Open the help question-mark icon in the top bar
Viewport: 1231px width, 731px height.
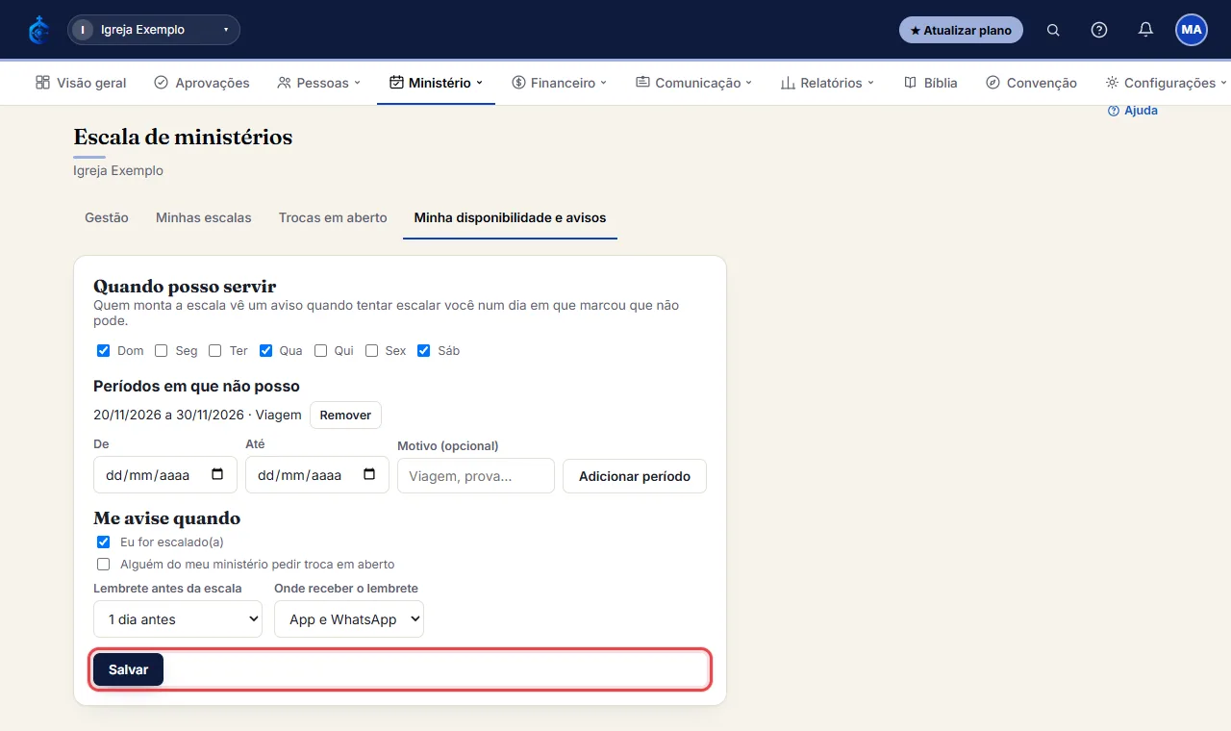1099,30
